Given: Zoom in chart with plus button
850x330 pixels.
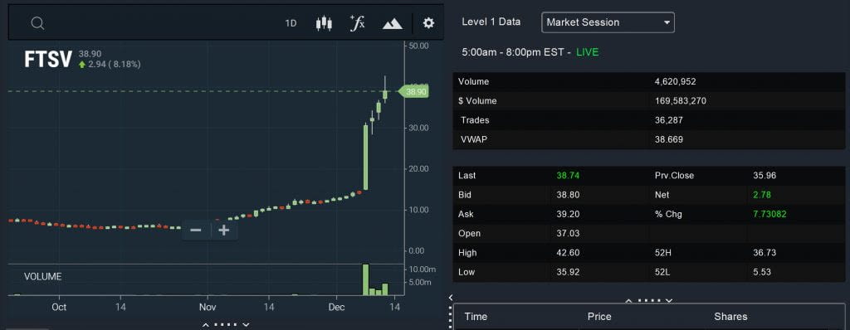Looking at the screenshot, I should click(224, 231).
